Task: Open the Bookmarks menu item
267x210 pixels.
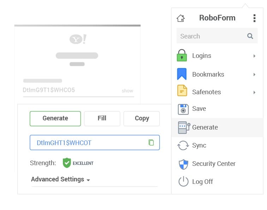Action: [x=217, y=74]
